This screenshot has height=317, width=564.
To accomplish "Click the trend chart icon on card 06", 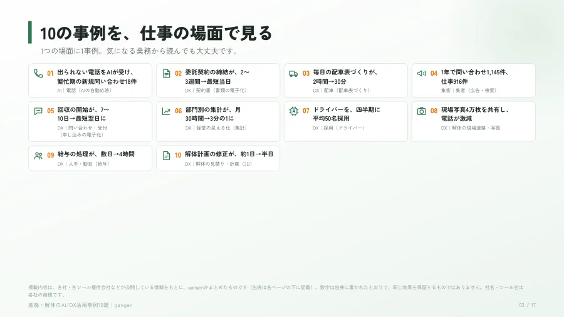I will (166, 111).
